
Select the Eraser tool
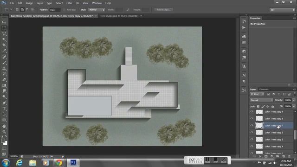pos(4,79)
